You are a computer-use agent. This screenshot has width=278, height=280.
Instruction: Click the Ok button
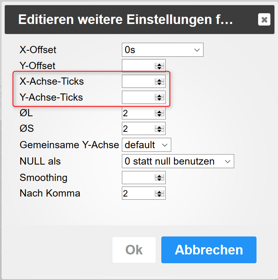[x=134, y=250]
